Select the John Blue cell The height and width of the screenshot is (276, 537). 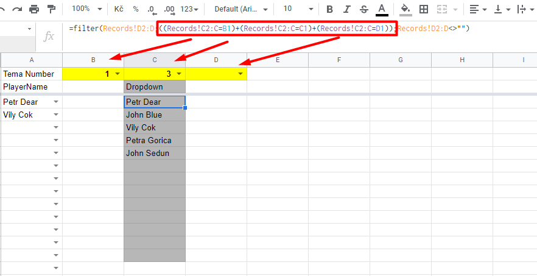pyautogui.click(x=155, y=115)
